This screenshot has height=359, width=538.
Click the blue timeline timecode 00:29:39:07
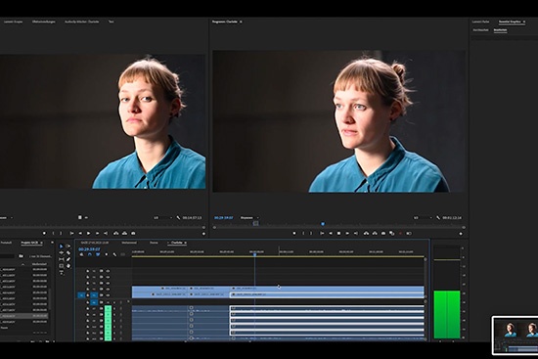point(89,248)
